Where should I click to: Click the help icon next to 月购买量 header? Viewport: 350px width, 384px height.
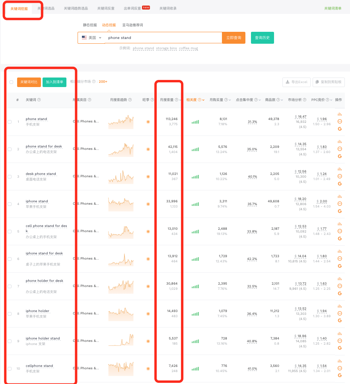click(x=226, y=100)
